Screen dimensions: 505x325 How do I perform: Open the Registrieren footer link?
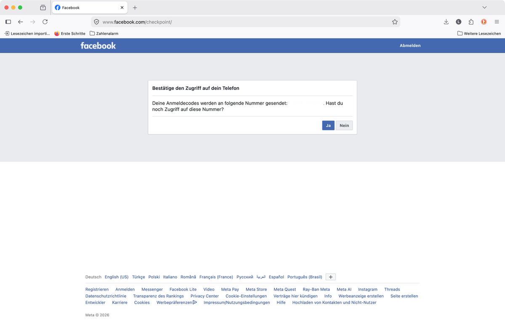pyautogui.click(x=97, y=289)
